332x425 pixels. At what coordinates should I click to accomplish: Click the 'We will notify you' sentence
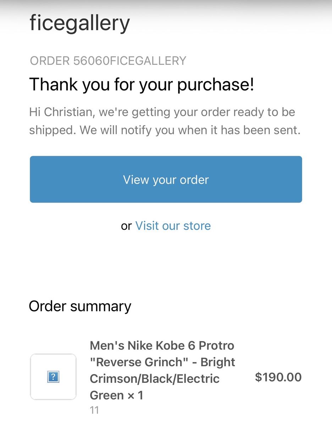tap(190, 130)
